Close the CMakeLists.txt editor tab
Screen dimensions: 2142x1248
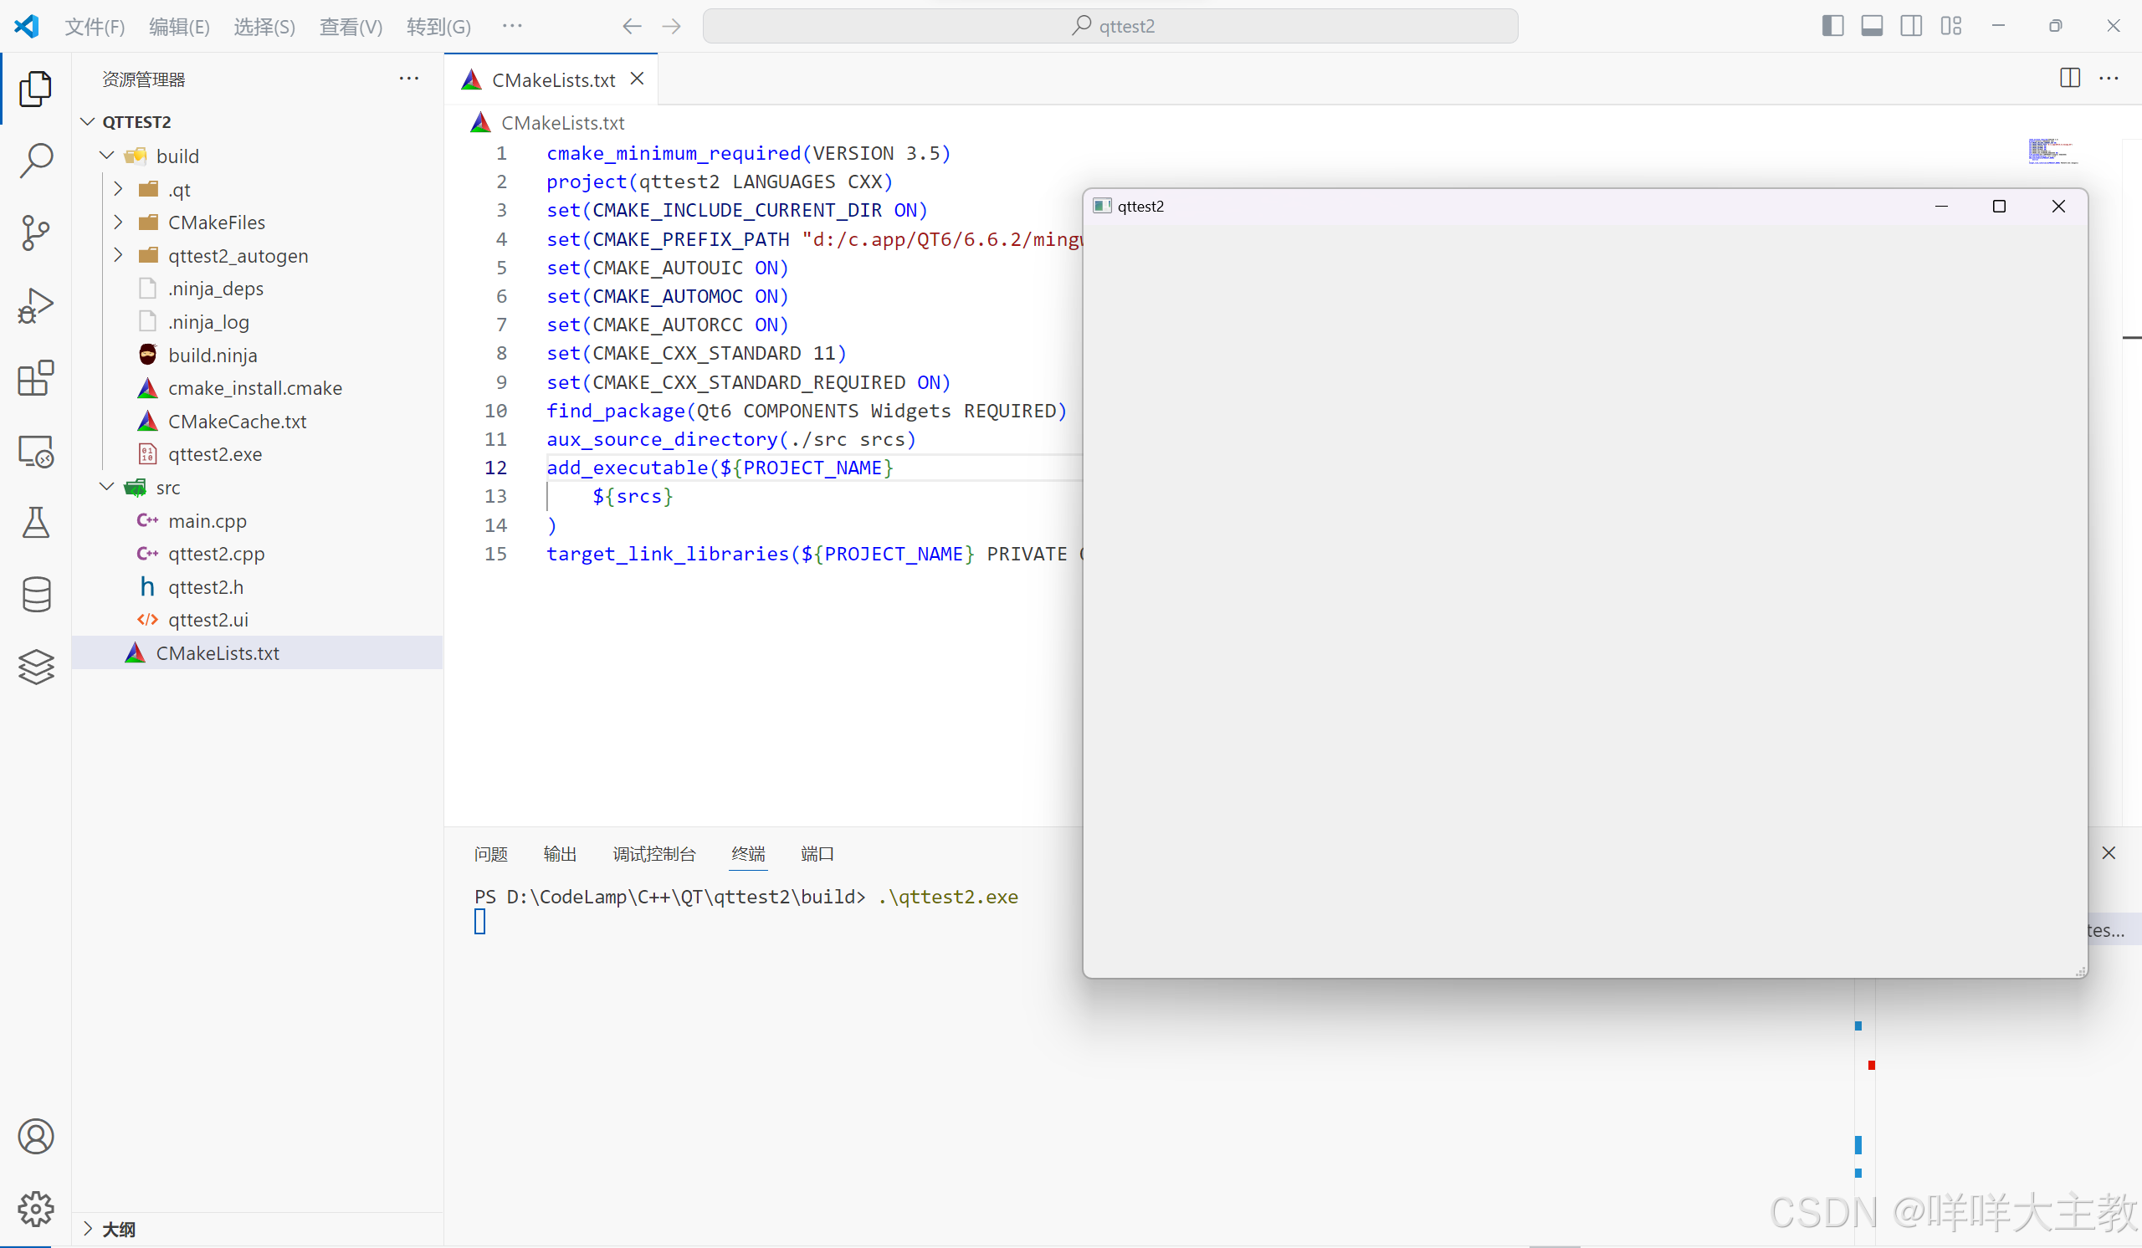638,79
